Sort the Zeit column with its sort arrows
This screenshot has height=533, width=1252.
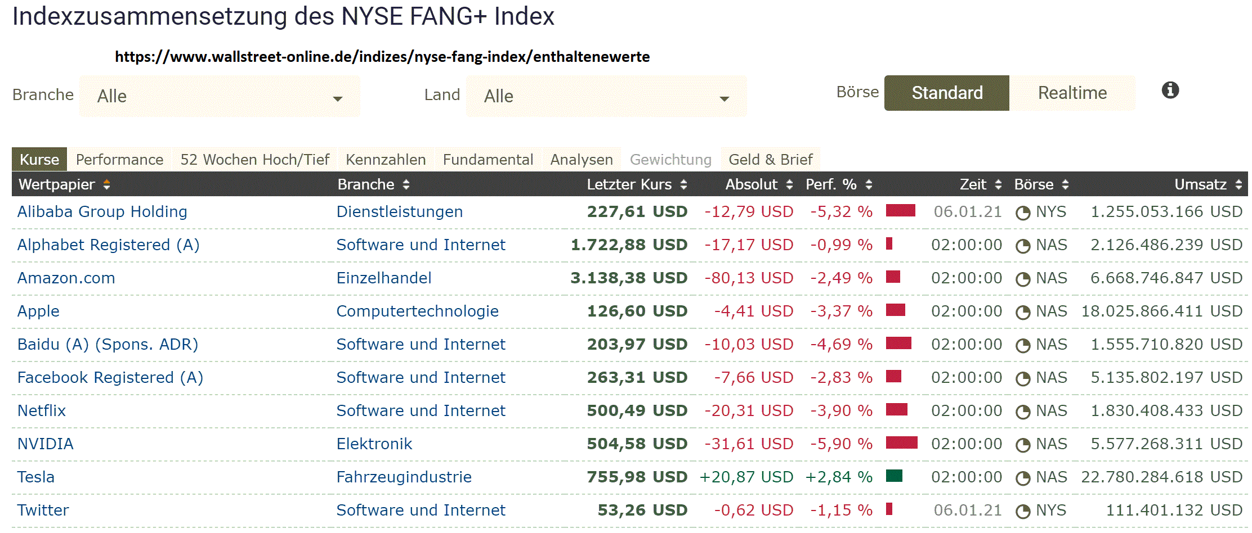[998, 184]
